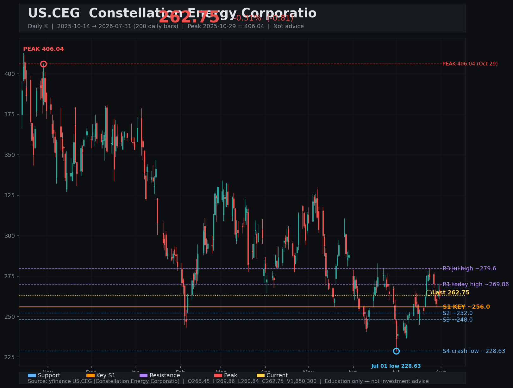
Task: Click the 300 y-axis tick label
Action: click(9, 236)
